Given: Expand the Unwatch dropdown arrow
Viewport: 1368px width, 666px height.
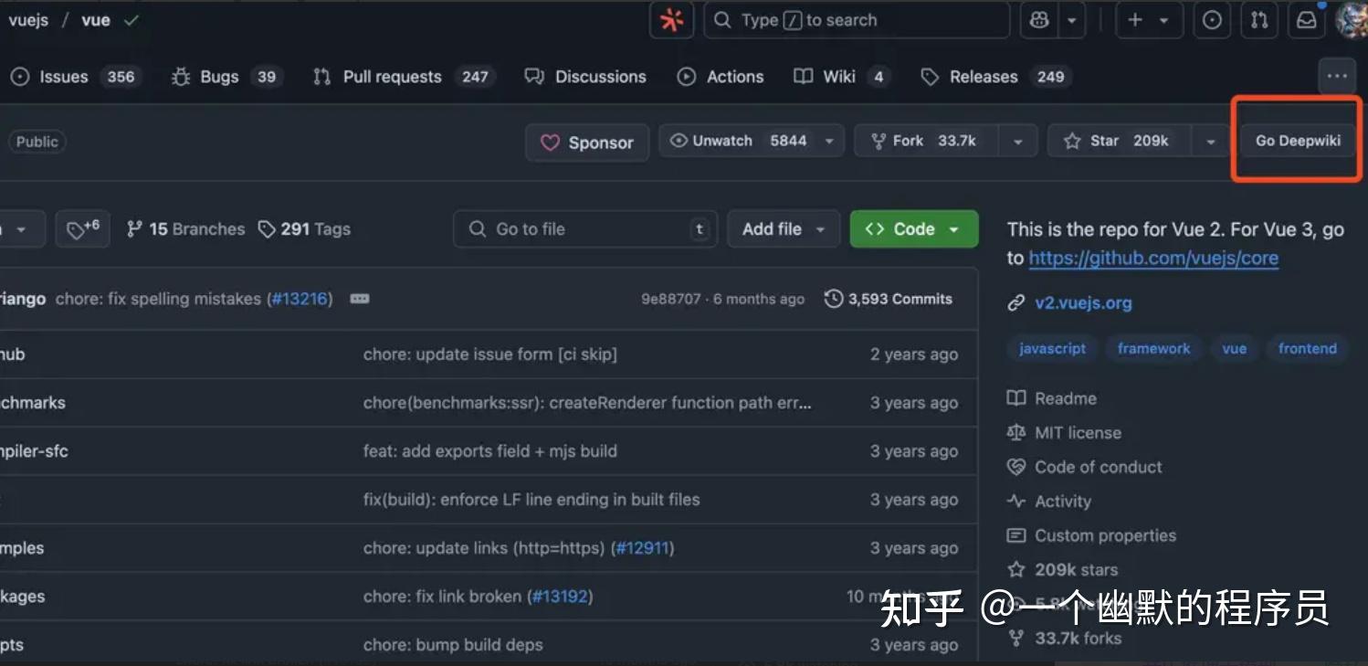Looking at the screenshot, I should 829,141.
